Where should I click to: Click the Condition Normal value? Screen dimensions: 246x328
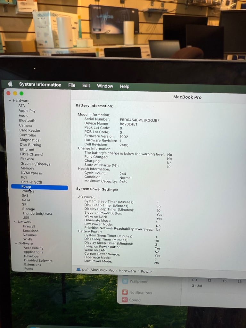[x=125, y=178]
